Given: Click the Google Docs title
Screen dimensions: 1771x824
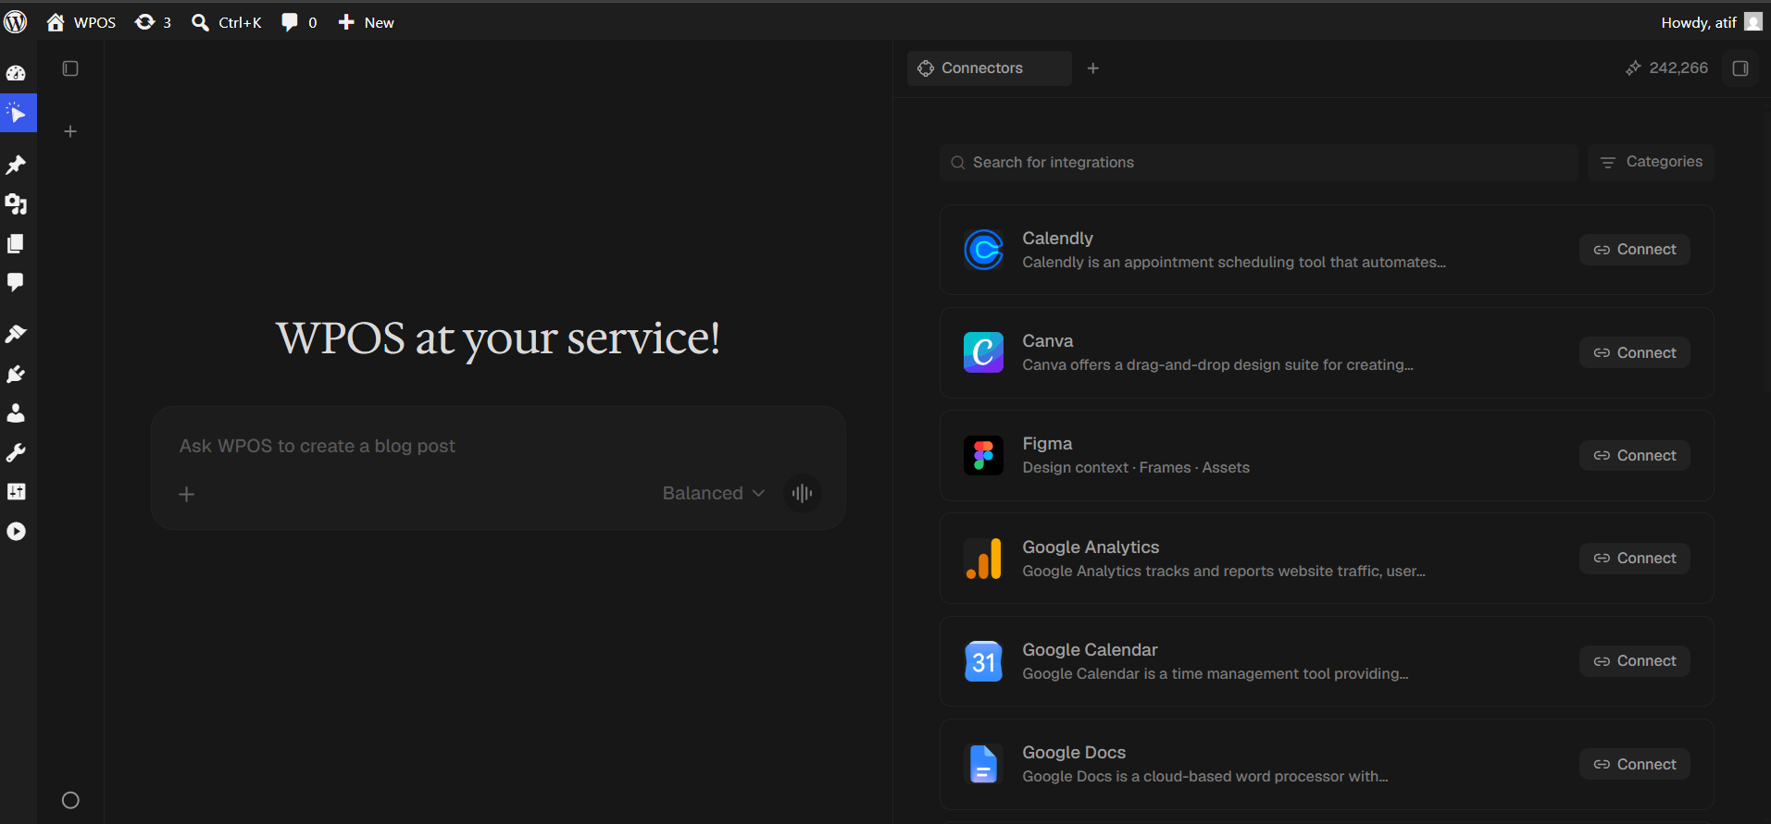Looking at the screenshot, I should [x=1074, y=752].
